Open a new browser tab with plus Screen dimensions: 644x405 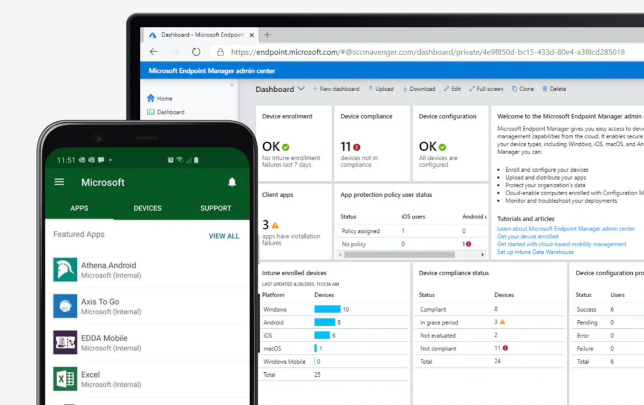tap(267, 35)
